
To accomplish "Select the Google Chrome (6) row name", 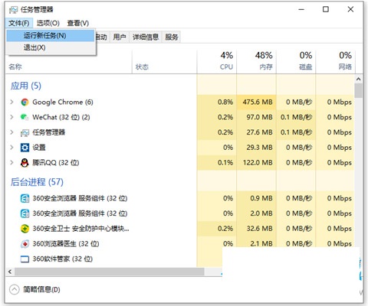I will (x=63, y=103).
